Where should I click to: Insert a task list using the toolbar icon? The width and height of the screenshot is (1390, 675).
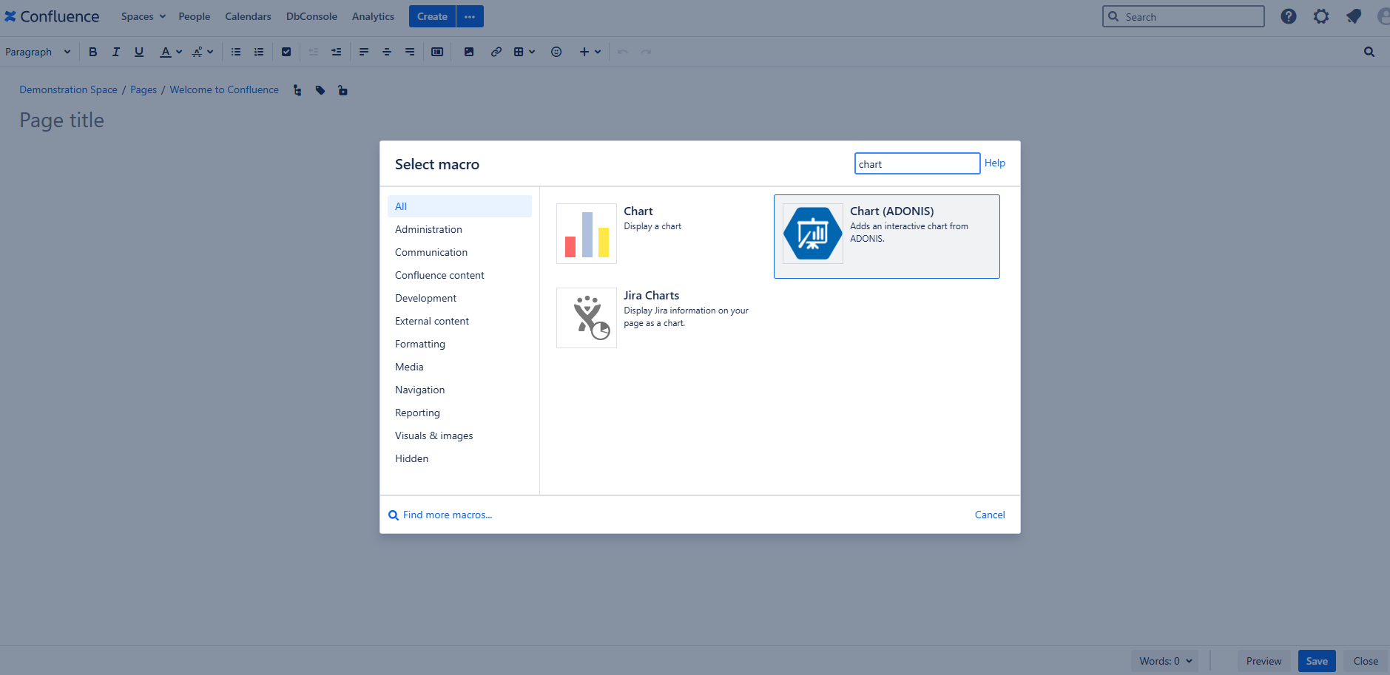pos(286,52)
